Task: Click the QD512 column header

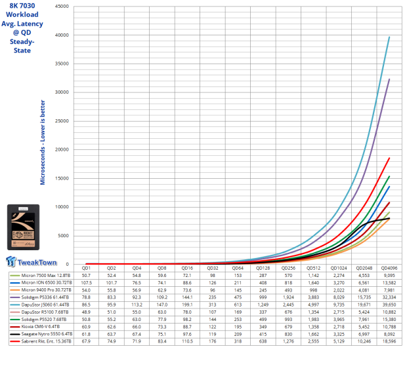Action: tap(314, 268)
